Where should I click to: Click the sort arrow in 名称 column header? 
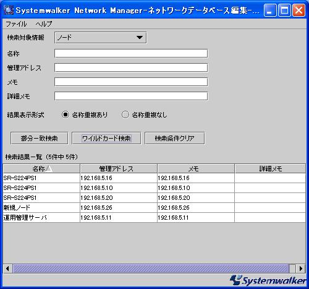pyautogui.click(x=49, y=169)
